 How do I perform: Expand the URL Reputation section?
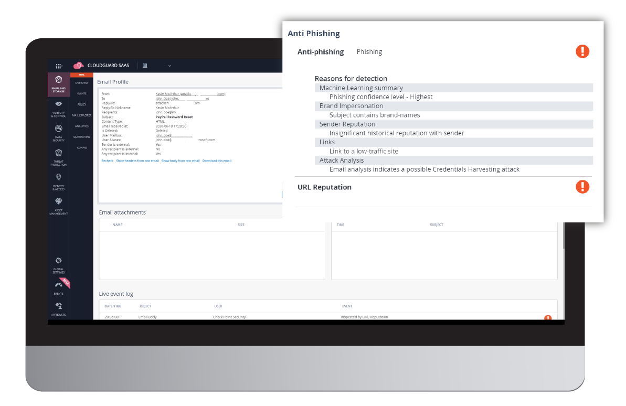point(324,187)
